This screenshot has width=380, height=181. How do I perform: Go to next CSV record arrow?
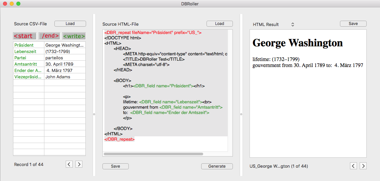[79, 164]
